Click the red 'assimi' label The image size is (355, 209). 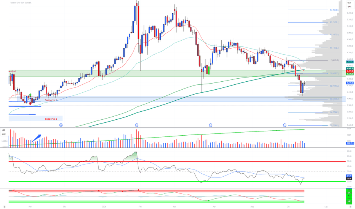click(x=12, y=71)
